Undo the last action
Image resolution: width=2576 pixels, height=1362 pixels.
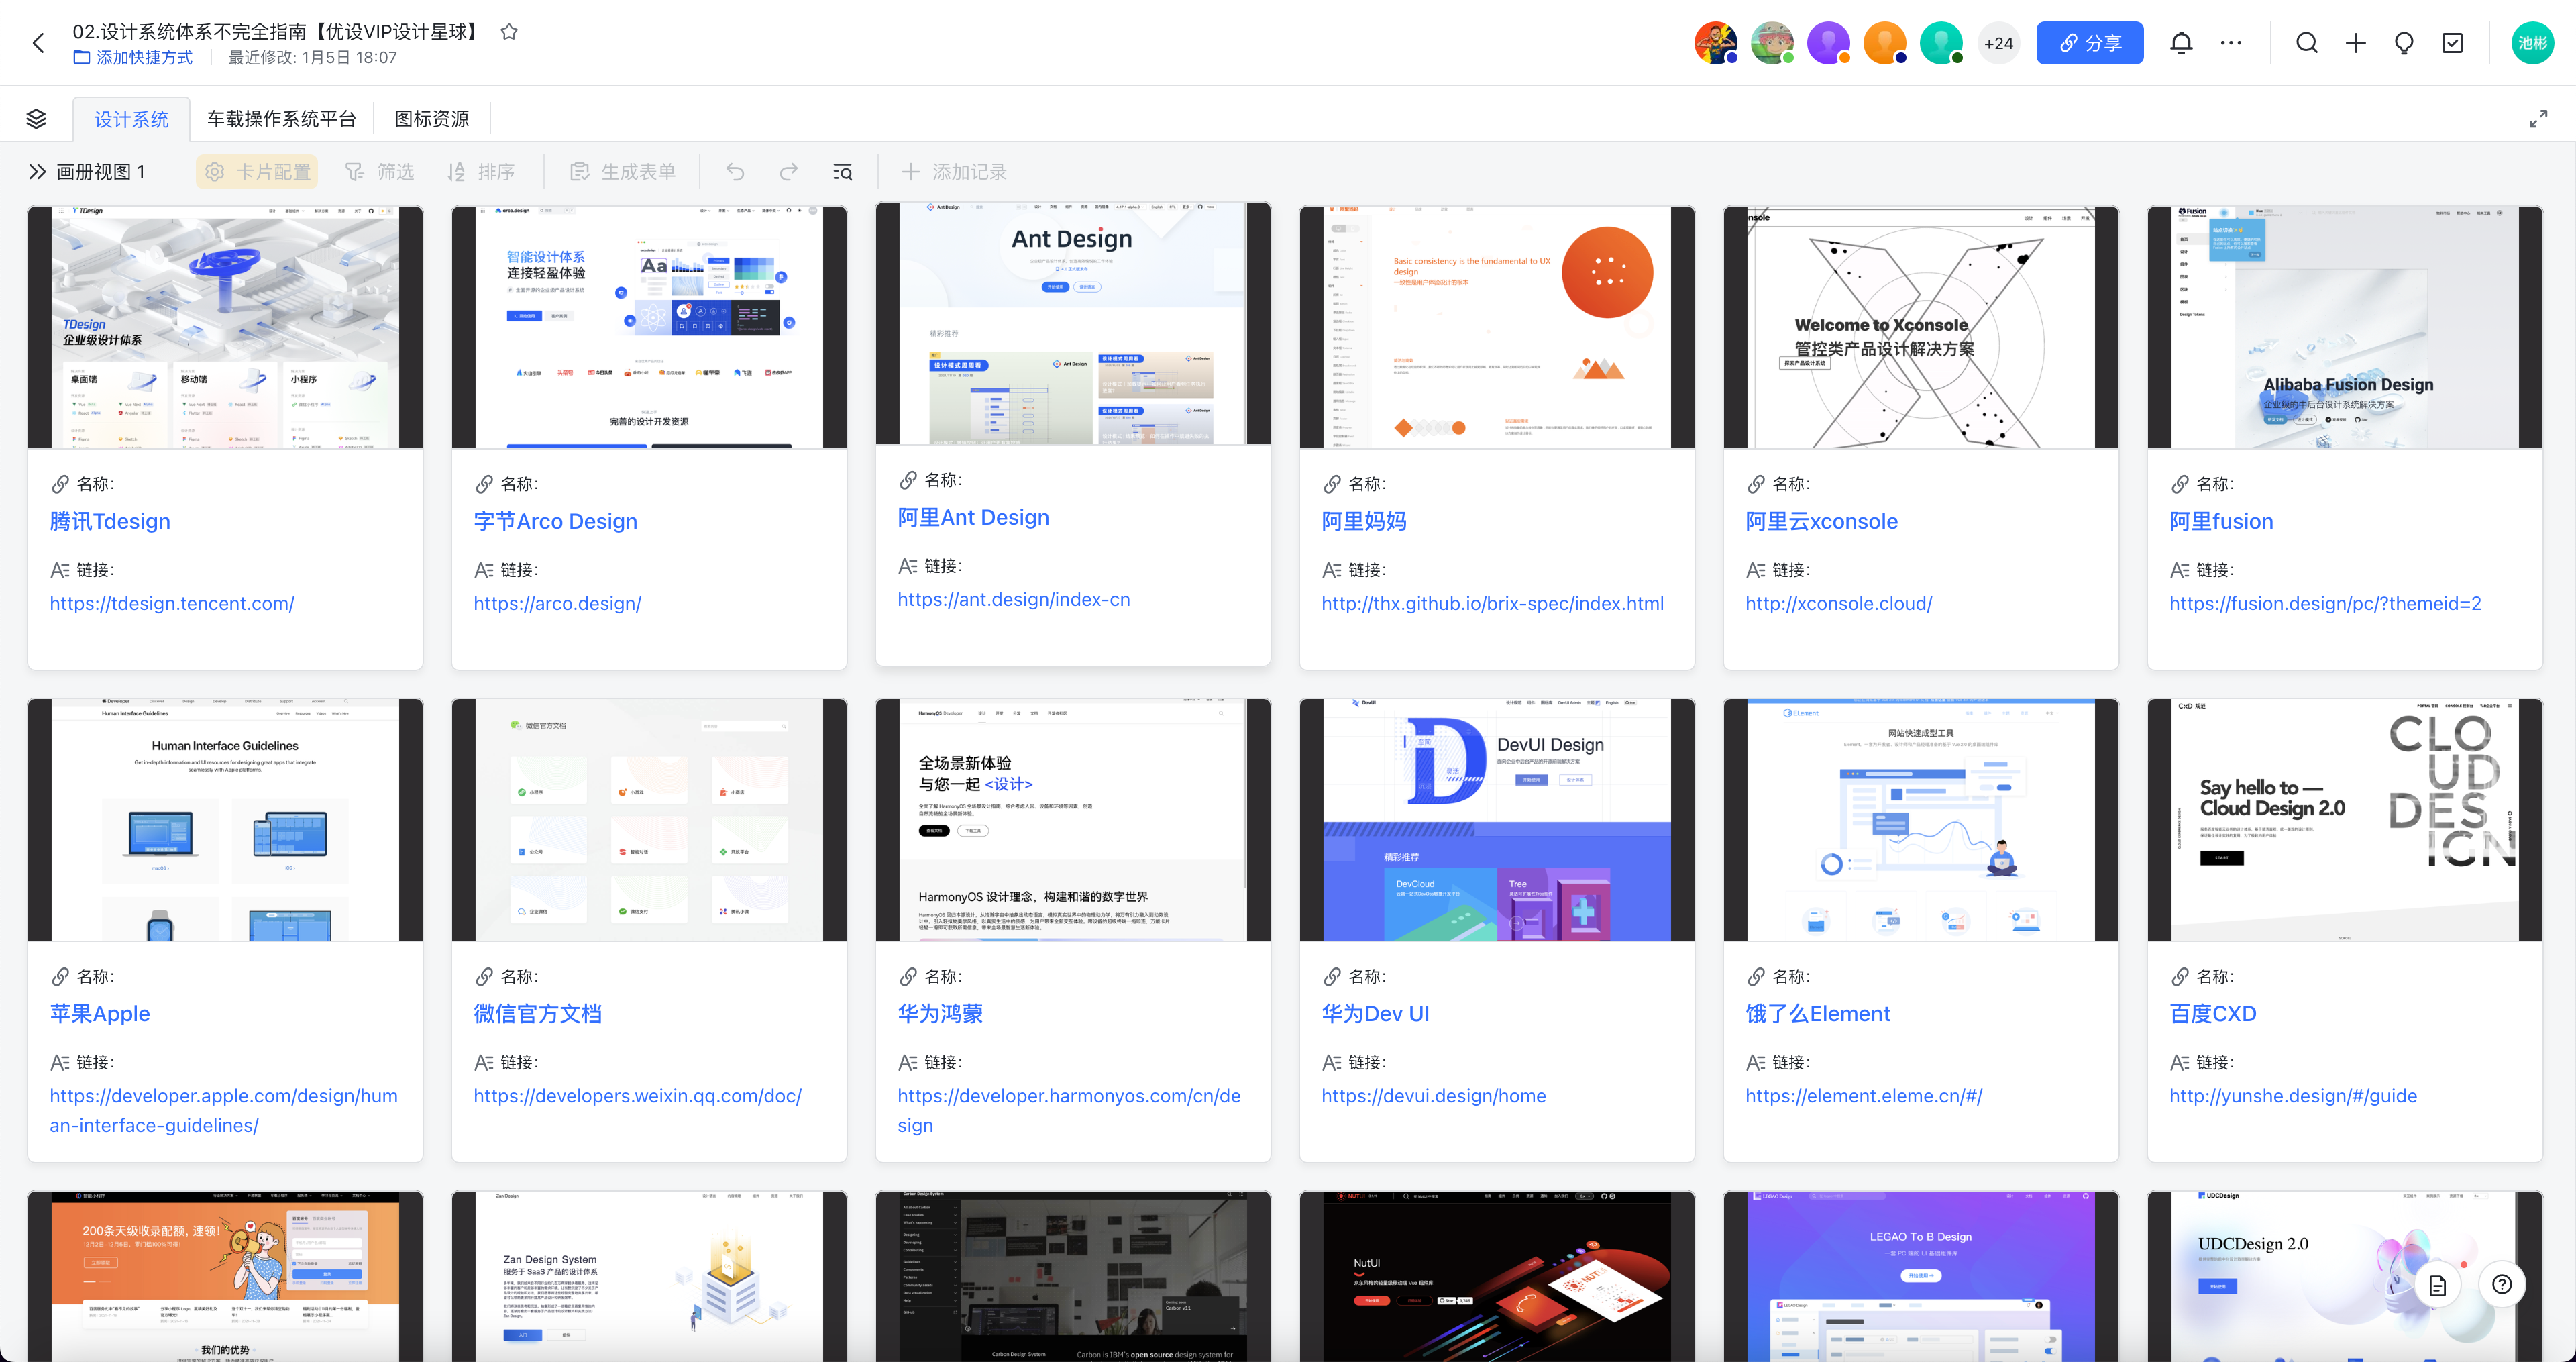[735, 172]
